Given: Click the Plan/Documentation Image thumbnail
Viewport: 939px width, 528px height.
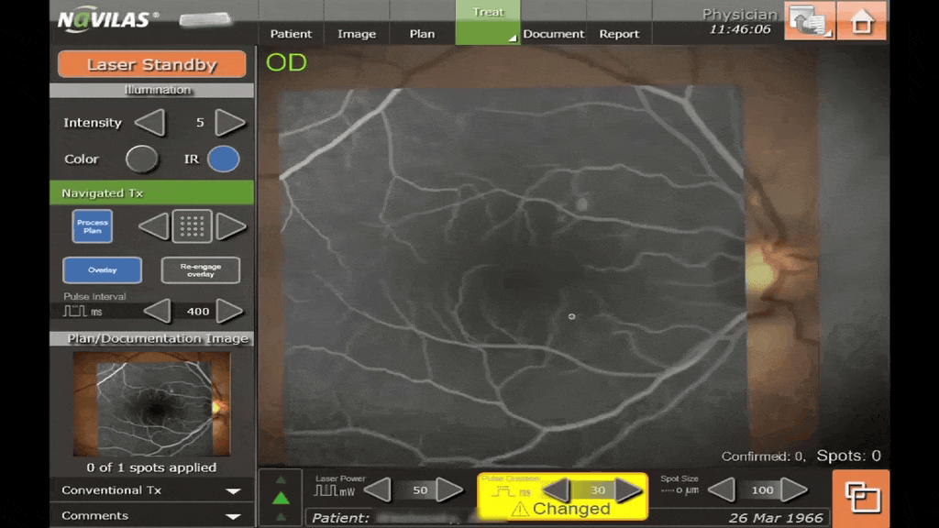Looking at the screenshot, I should (x=151, y=404).
